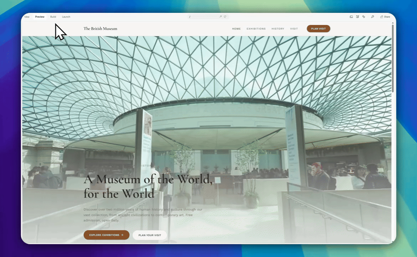Screen dimensions: 417x257
Task: Go to the Launch tab
Action: point(66,17)
